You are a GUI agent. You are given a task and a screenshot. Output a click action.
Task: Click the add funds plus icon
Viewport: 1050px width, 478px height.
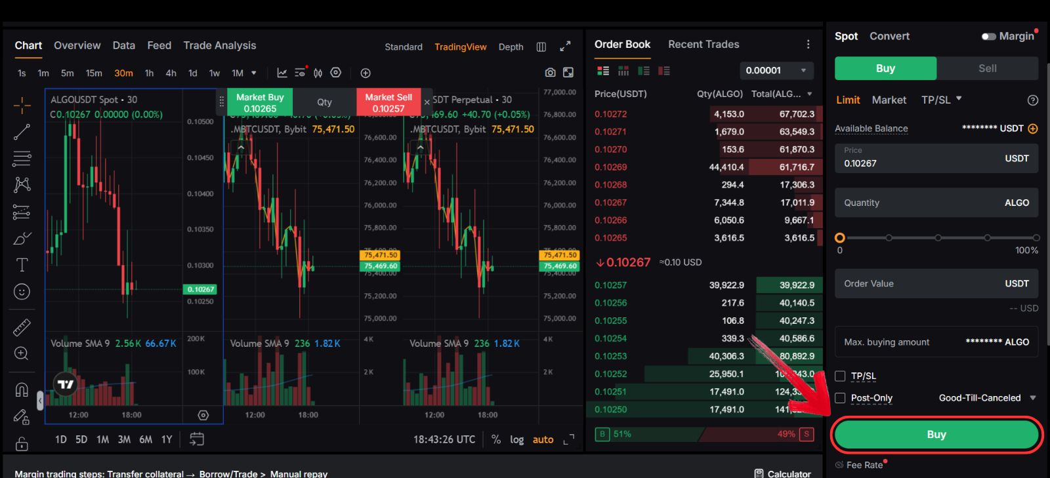coord(1033,129)
